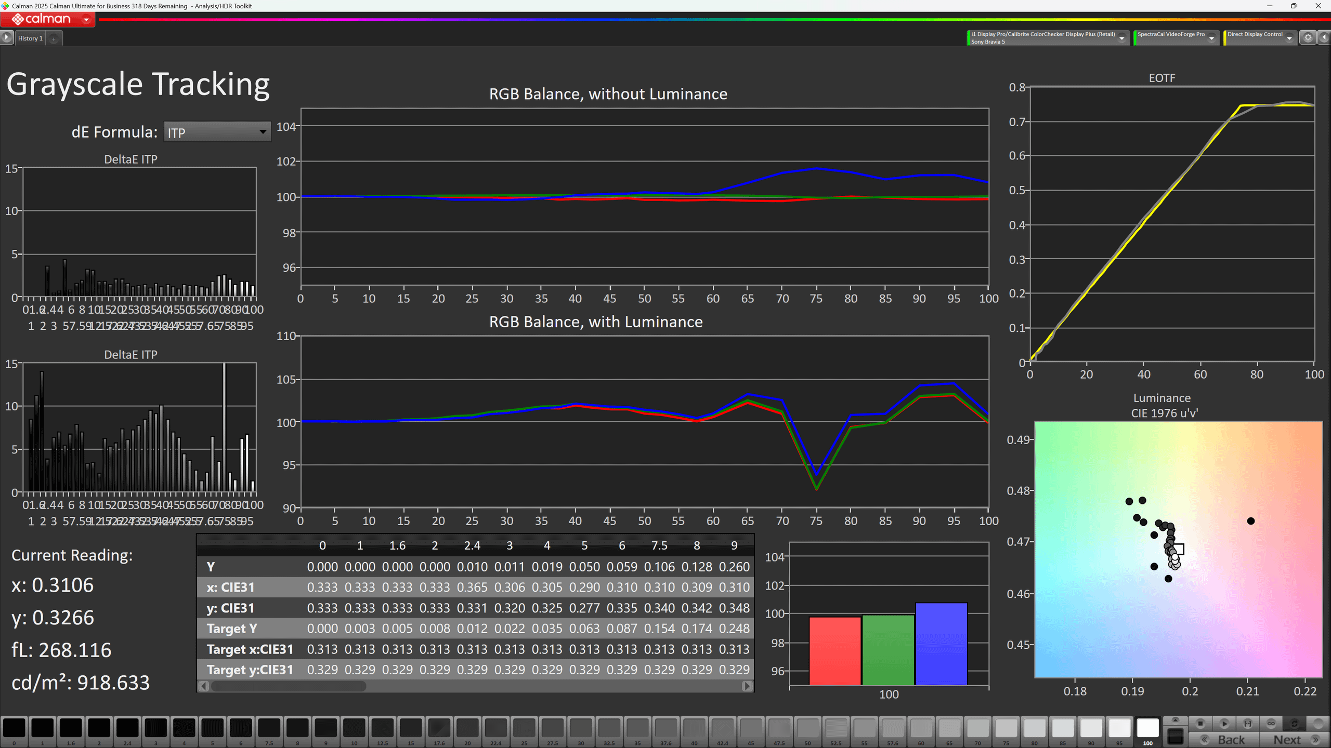The width and height of the screenshot is (1331, 748).
Task: Click the refresh arrows icon
Action: pyautogui.click(x=1295, y=723)
